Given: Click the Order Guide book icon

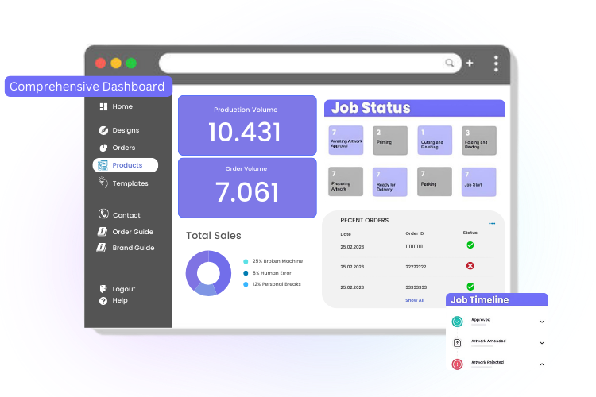Looking at the screenshot, I should click(103, 232).
